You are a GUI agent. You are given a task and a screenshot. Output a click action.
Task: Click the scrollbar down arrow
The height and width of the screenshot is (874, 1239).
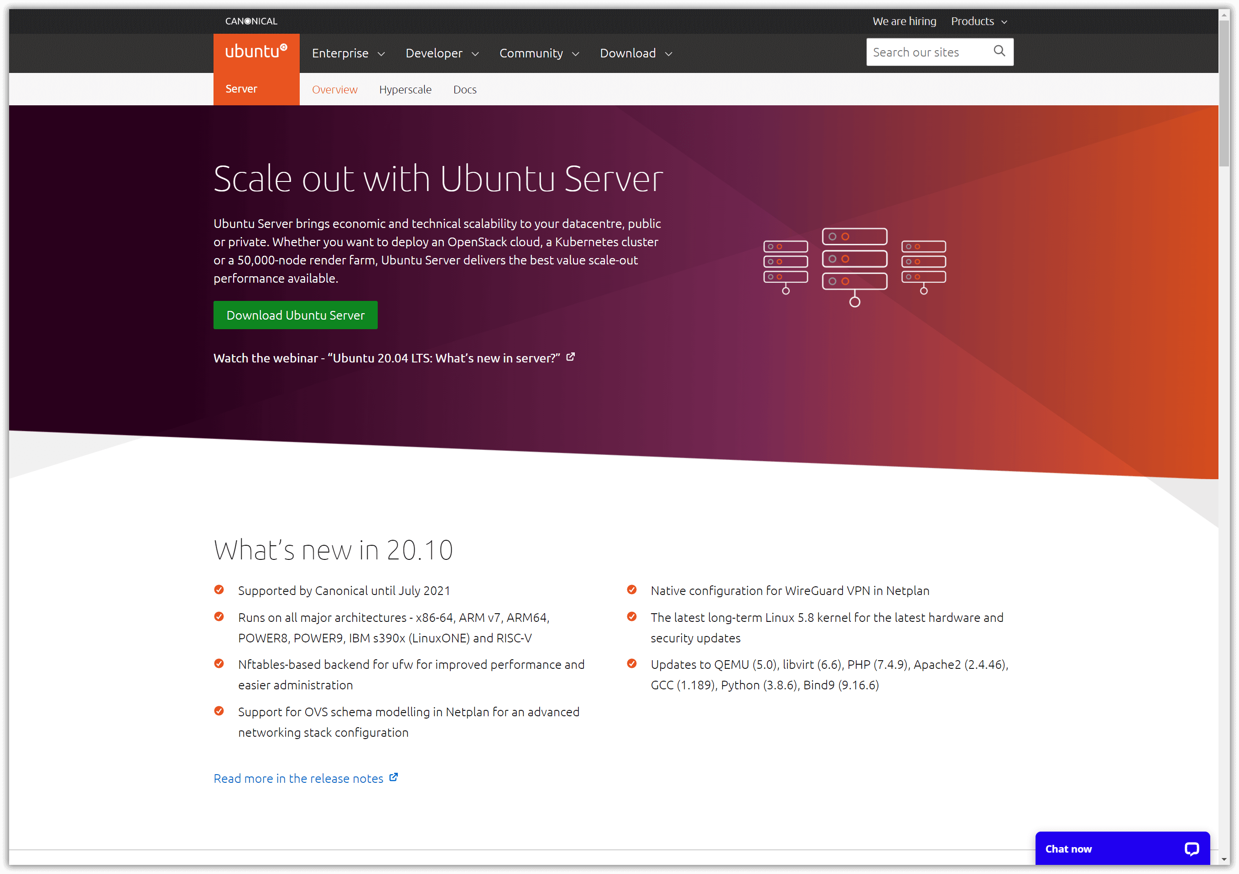point(1224,859)
